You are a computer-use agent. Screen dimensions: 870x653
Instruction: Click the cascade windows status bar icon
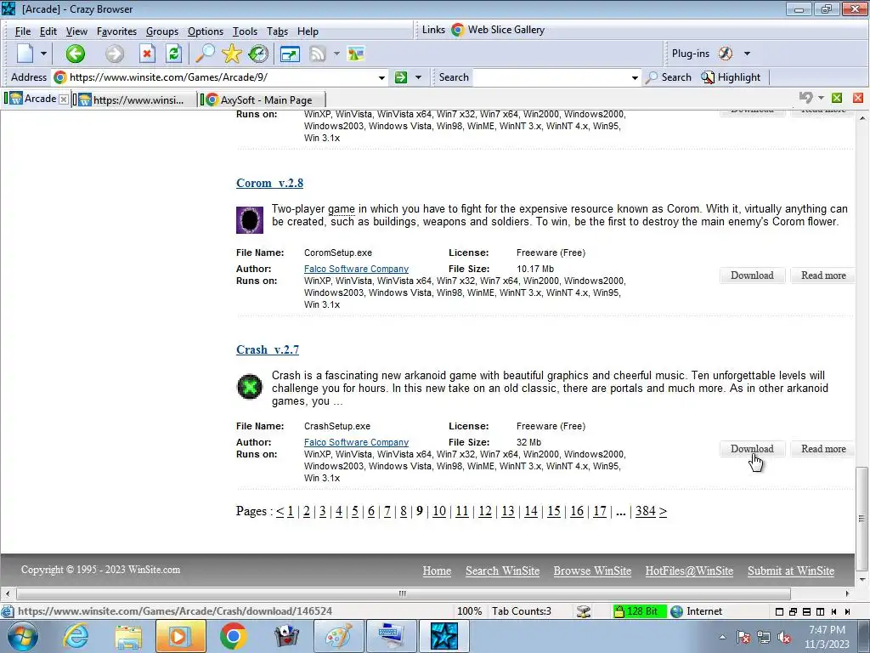[793, 612]
